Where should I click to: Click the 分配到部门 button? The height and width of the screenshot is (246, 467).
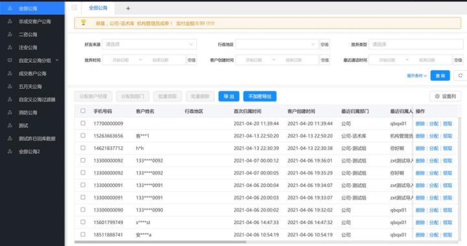click(x=132, y=96)
